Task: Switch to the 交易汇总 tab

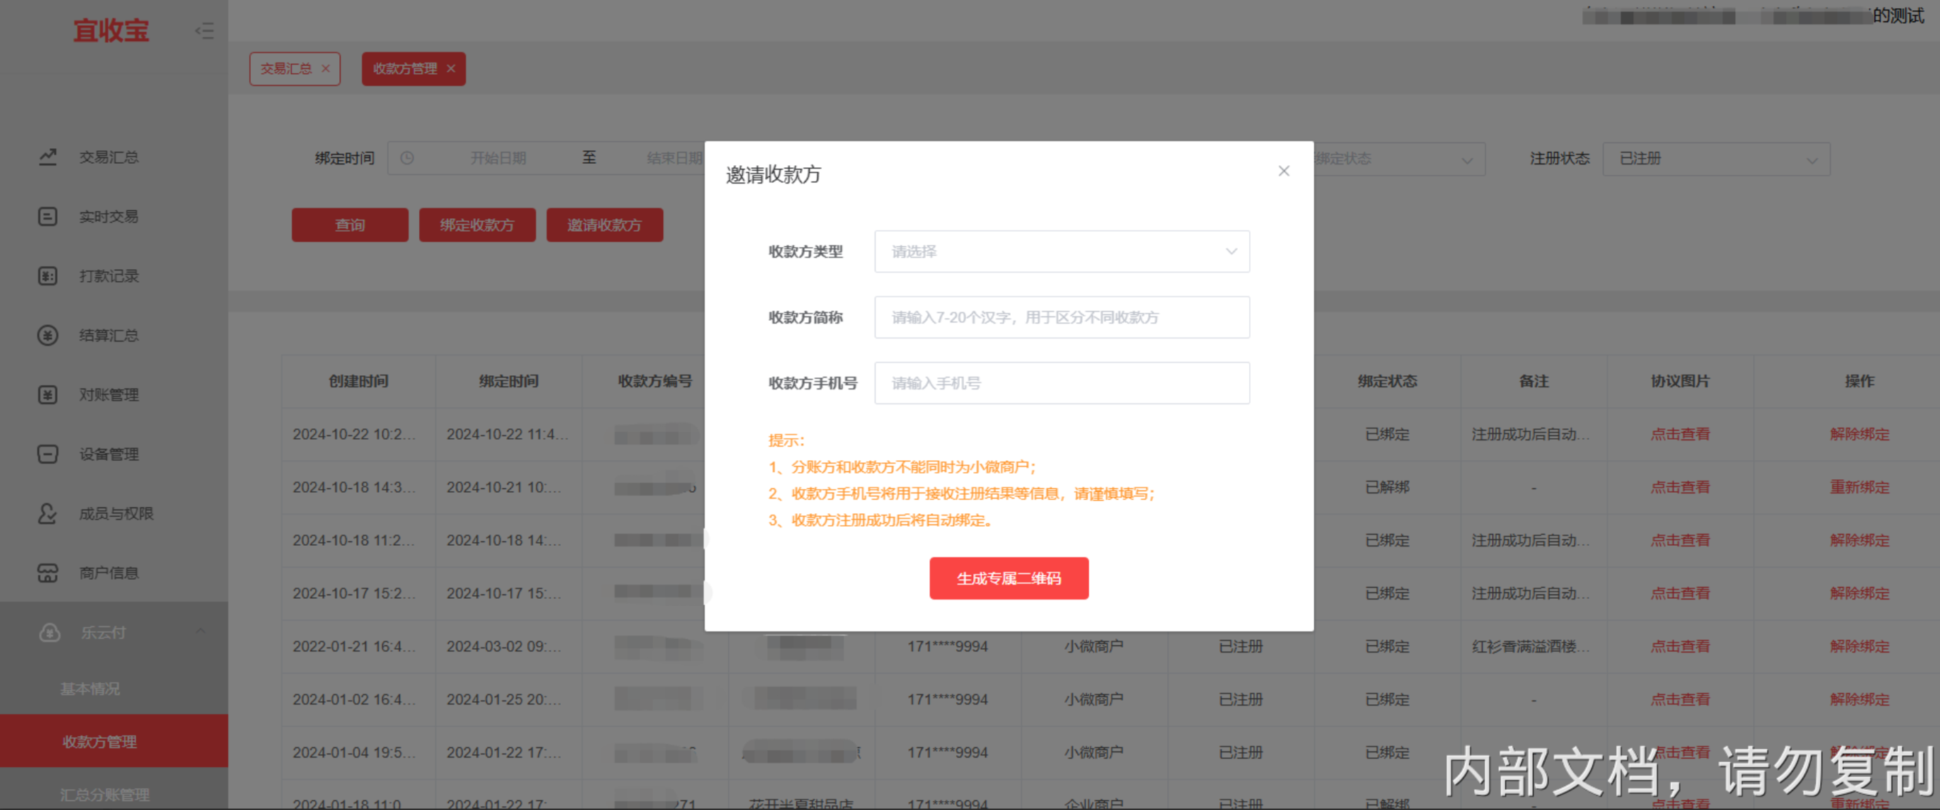Action: coord(286,69)
